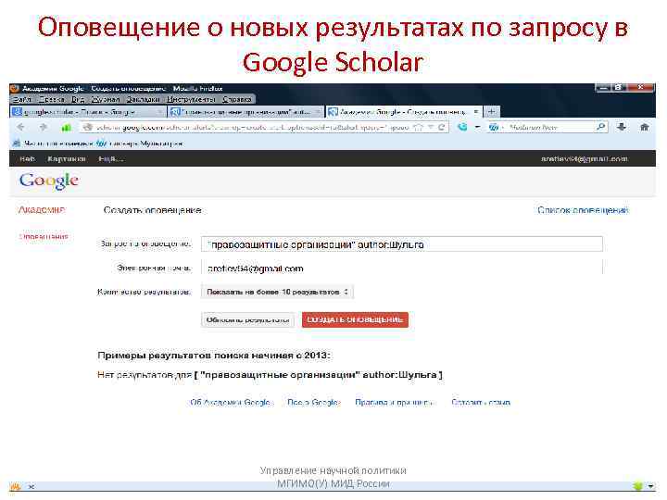The width and height of the screenshot is (667, 500).
Task: Close the bottom add-on bar with the X
Action: click(x=31, y=486)
